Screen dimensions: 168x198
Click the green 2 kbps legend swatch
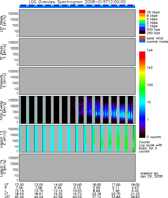click(142, 22)
